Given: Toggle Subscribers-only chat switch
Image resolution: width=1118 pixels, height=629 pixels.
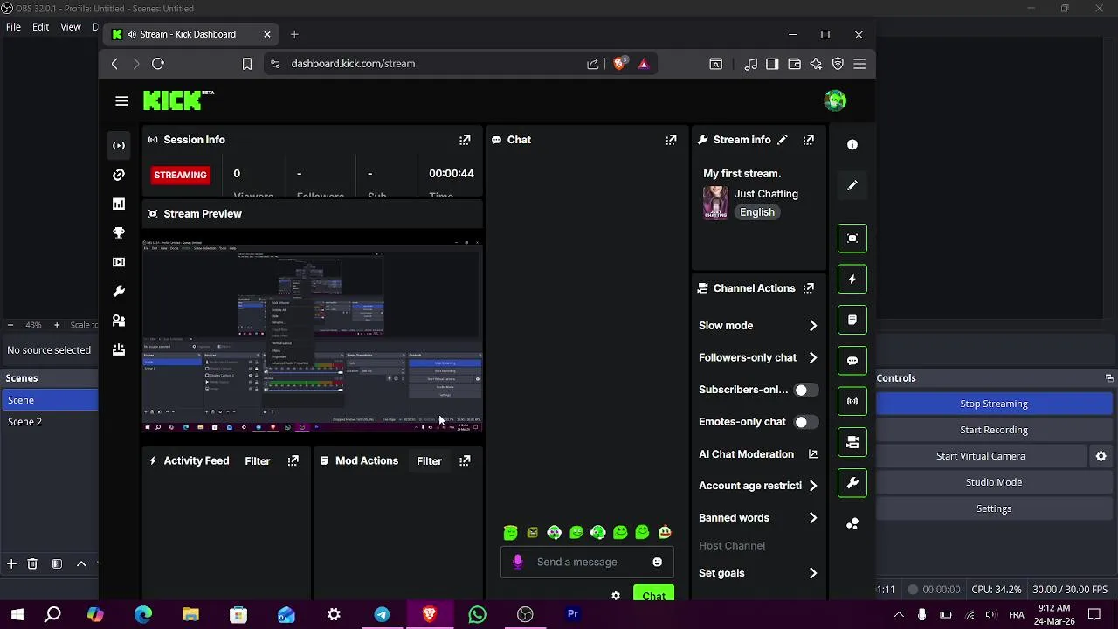Looking at the screenshot, I should (x=805, y=390).
